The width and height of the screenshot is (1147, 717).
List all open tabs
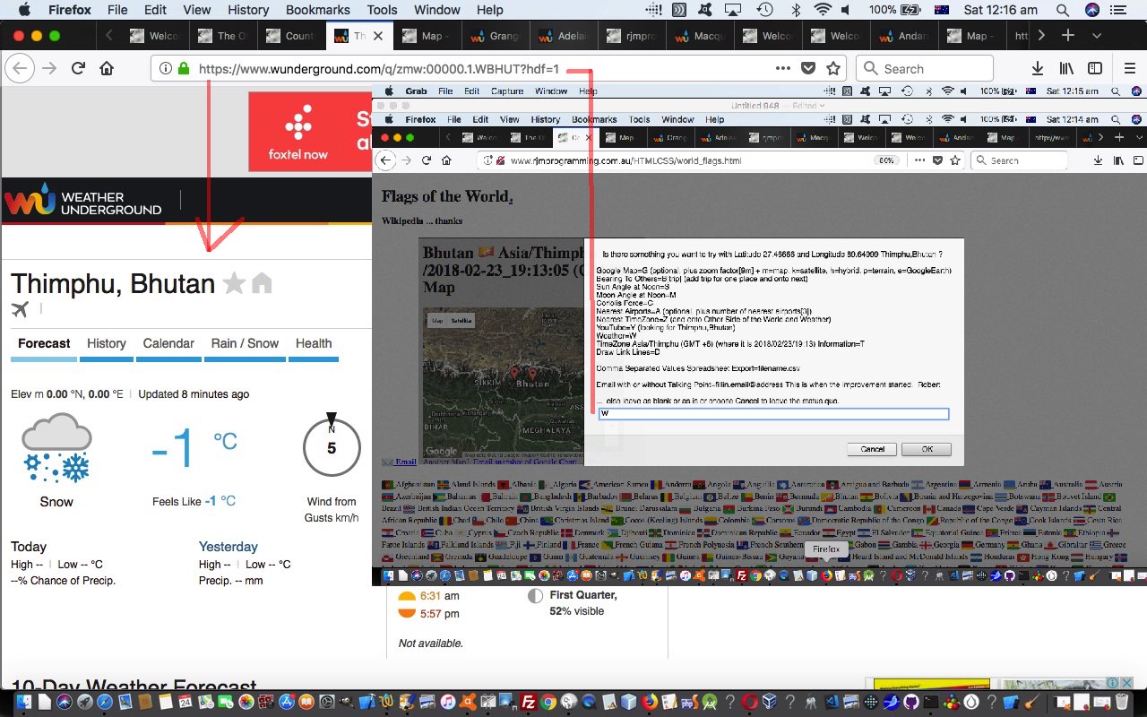pos(1097,36)
